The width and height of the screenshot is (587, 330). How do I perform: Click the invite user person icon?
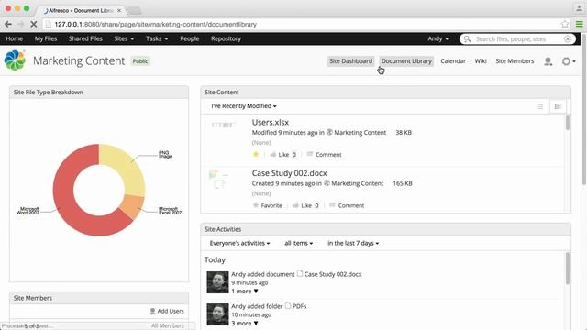(x=548, y=61)
